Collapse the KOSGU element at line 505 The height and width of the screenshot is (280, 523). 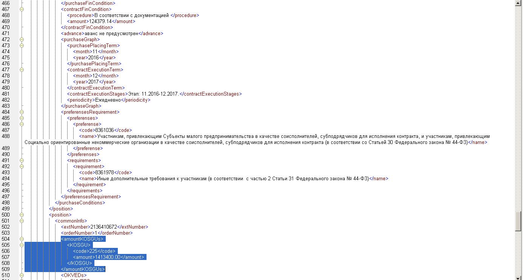tap(22, 245)
